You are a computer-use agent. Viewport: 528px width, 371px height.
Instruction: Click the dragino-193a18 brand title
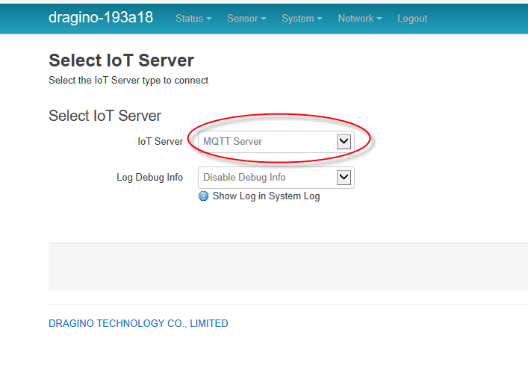tap(101, 17)
